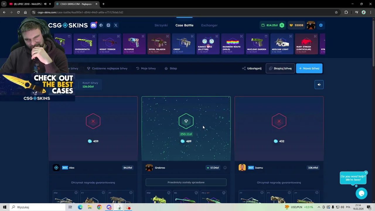Image resolution: width=375 pixels, height=211 pixels.
Task: Click the Skopiuj bitwę button
Action: pyautogui.click(x=280, y=68)
